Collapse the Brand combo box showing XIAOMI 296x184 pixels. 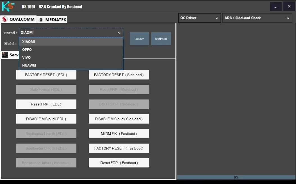tap(71, 33)
